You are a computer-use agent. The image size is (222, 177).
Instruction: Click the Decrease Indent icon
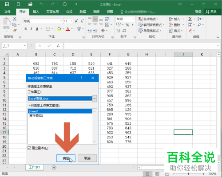(x=90, y=31)
